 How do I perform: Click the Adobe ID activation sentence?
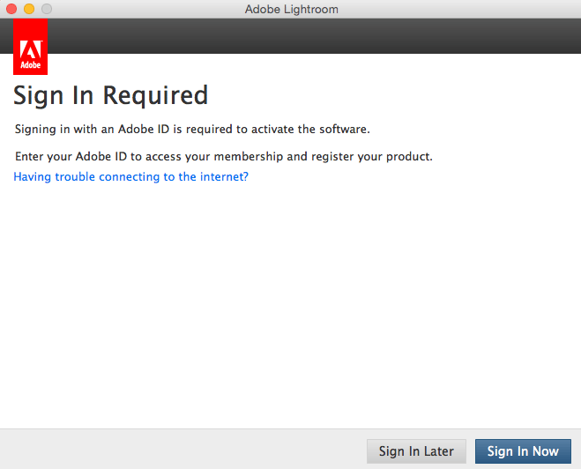coord(192,130)
